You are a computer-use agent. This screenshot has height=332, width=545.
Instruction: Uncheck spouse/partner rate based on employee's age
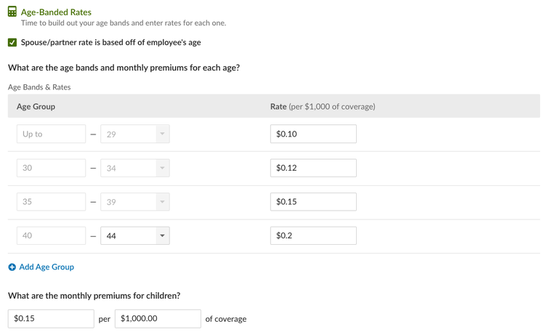(12, 42)
